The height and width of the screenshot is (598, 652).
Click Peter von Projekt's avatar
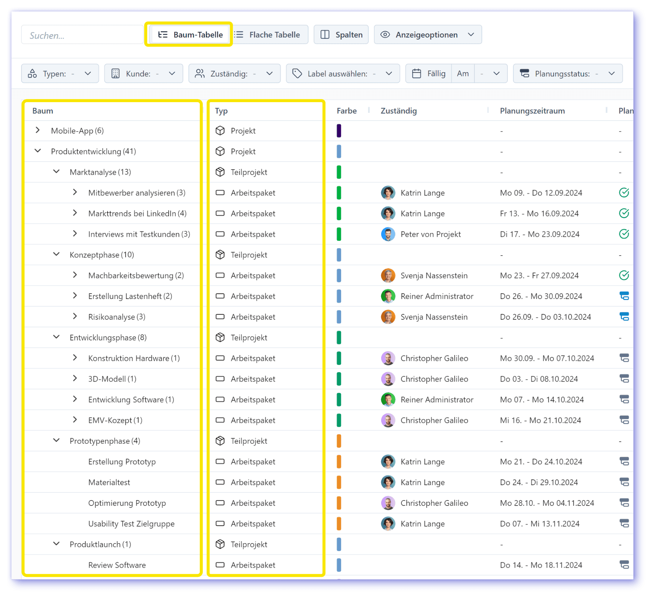click(x=388, y=234)
